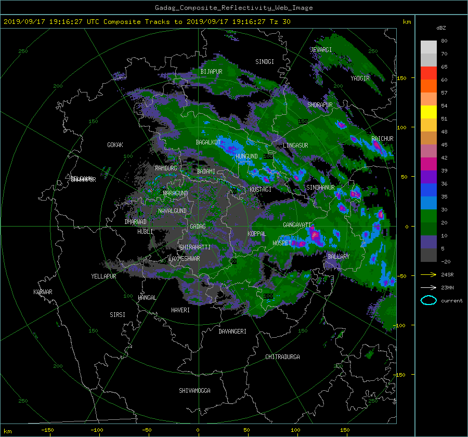Select the HANGAL city label
Viewport: 468px width, 437px height.
147,298
